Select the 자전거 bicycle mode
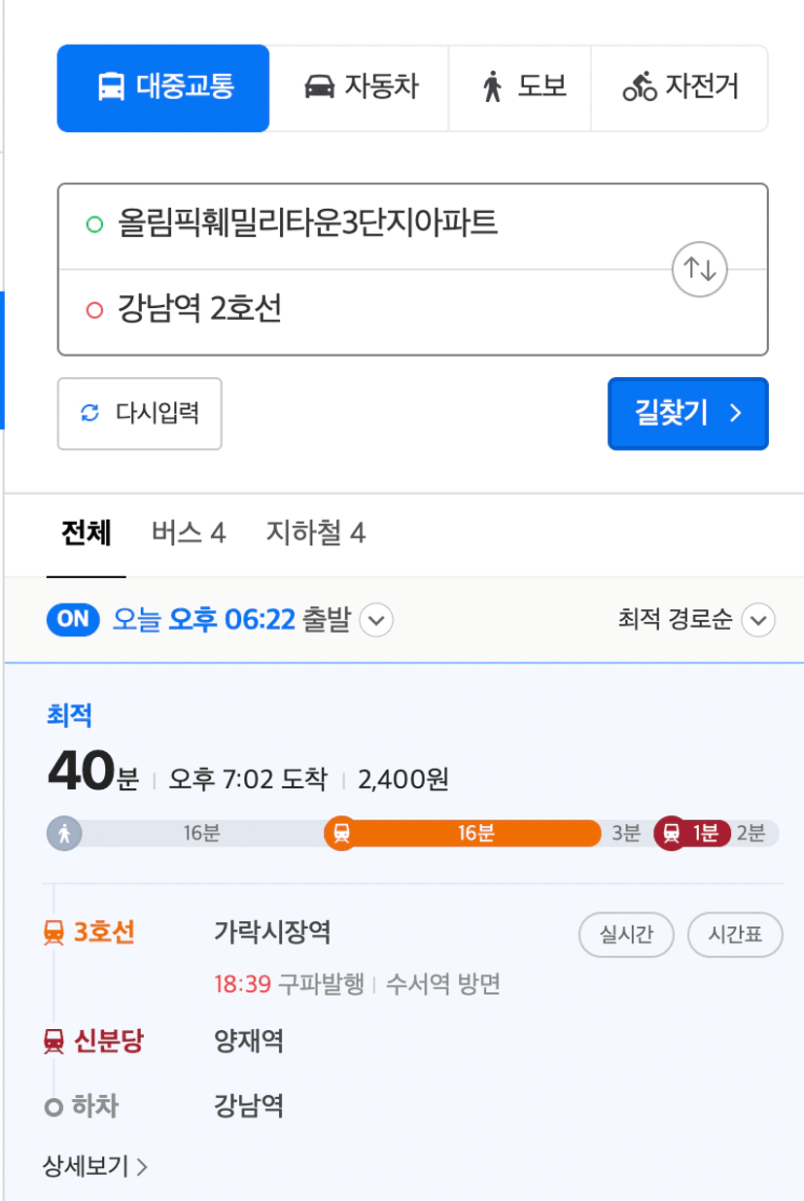This screenshot has width=804, height=1201. coord(680,88)
